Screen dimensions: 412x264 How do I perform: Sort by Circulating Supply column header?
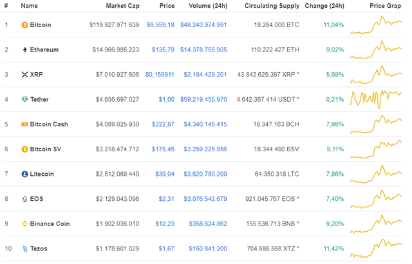272,6
